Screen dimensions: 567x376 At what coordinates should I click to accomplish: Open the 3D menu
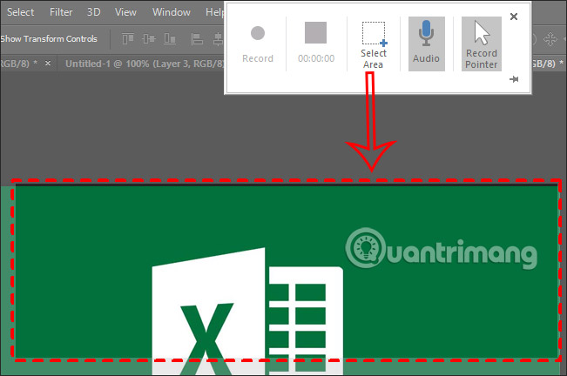point(94,12)
